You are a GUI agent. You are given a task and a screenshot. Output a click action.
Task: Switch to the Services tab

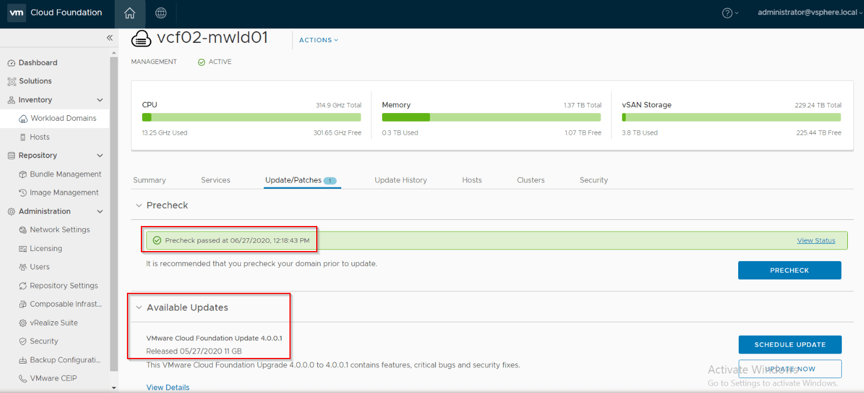(x=215, y=180)
